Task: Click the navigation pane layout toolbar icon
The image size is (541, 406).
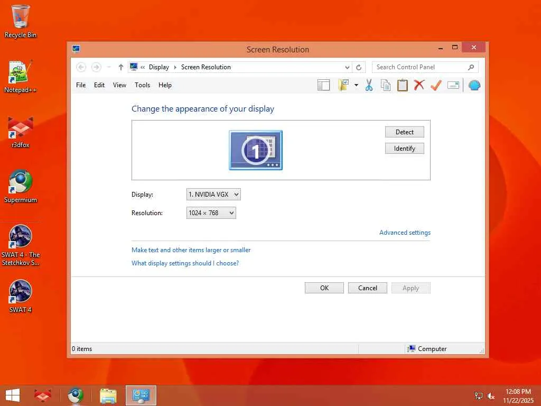Action: click(x=324, y=85)
